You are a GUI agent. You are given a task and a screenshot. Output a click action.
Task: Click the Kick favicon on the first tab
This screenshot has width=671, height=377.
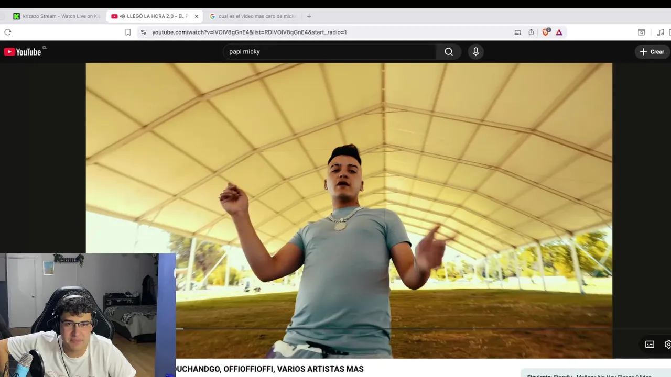17,16
